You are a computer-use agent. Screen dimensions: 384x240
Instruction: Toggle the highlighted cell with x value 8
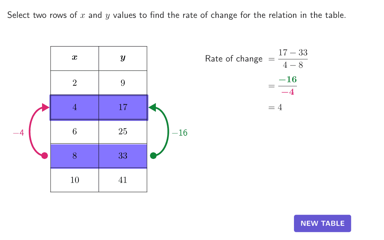75,156
